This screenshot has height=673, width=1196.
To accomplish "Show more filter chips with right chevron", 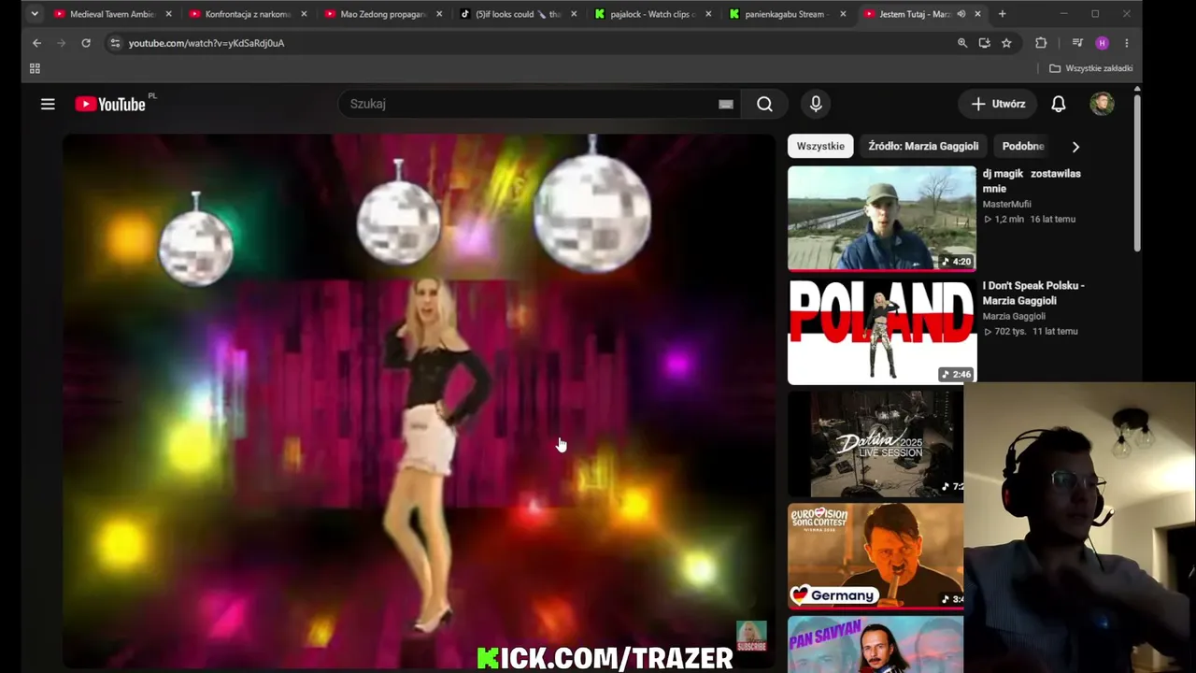I will pyautogui.click(x=1075, y=146).
